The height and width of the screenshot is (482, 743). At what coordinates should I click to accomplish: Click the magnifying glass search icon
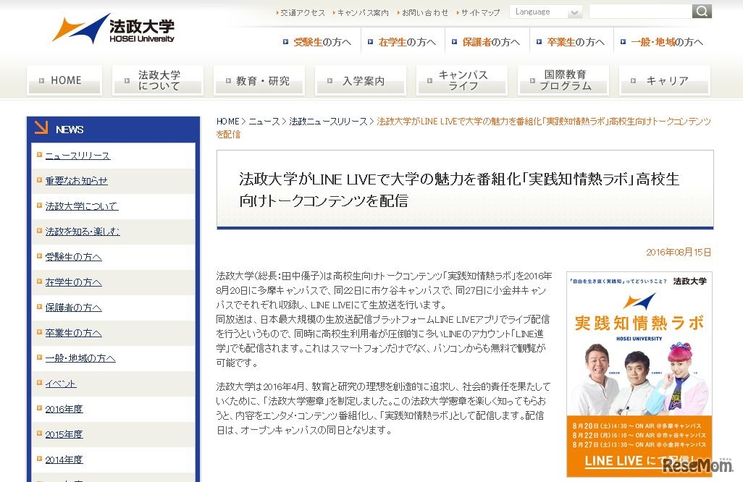tap(700, 11)
